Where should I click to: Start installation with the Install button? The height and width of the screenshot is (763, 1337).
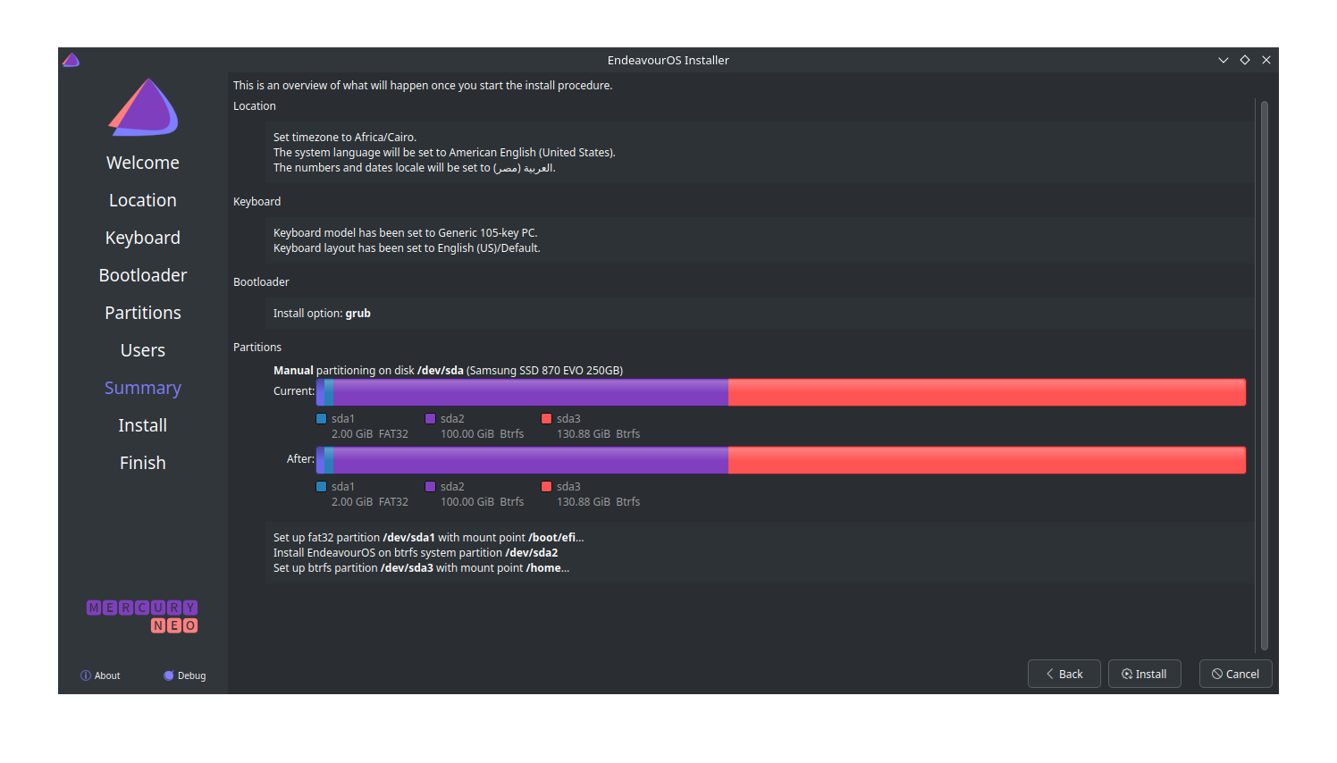pos(1145,674)
